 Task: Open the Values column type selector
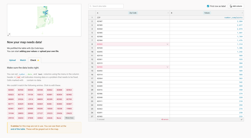pyautogui.click(x=207, y=13)
